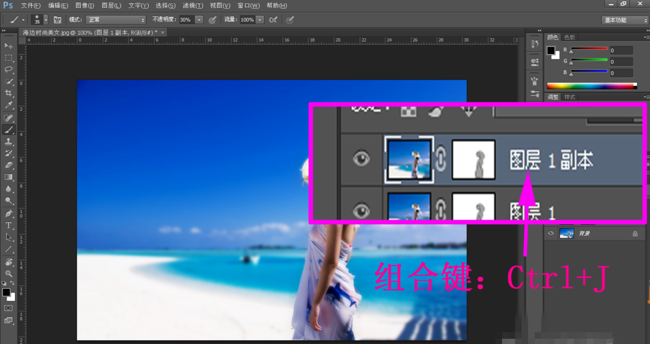This screenshot has width=650, height=344.
Task: Select the Horizontal Type tool
Action: coord(8,225)
